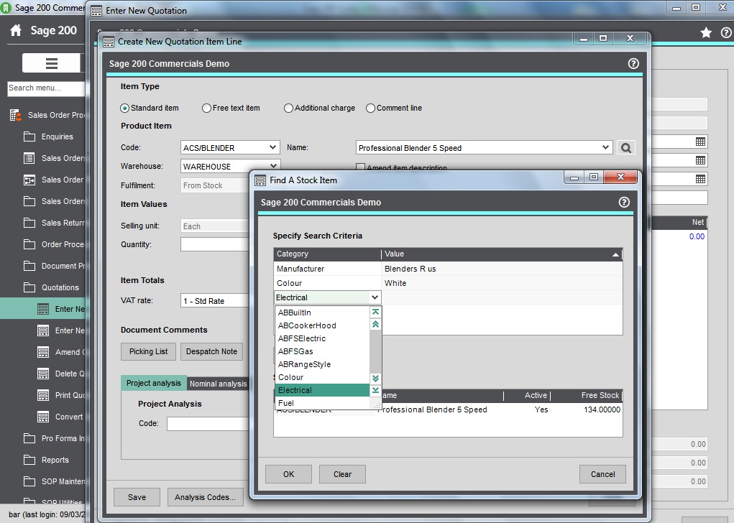Image resolution: width=734 pixels, height=523 pixels.
Task: Click the Clear button
Action: (342, 474)
